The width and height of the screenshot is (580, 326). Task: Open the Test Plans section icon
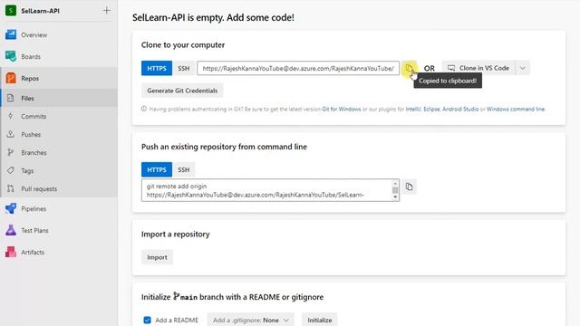coord(11,230)
